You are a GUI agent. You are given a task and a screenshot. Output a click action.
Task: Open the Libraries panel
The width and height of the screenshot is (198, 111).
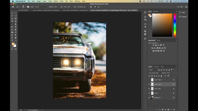pos(183,17)
